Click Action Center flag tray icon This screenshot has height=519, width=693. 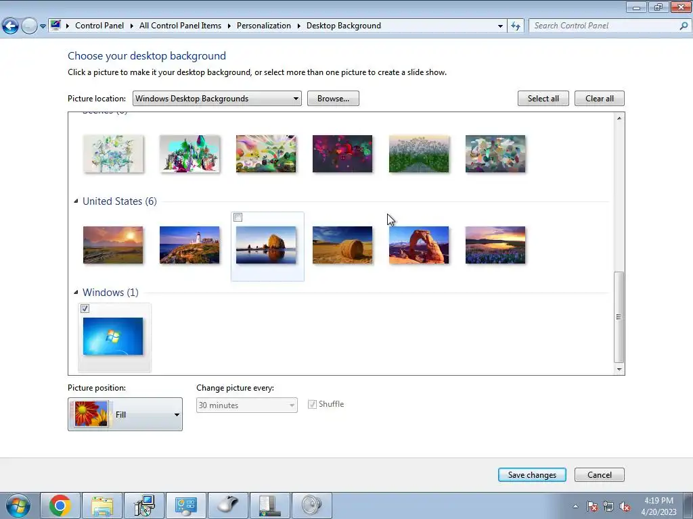tap(592, 506)
